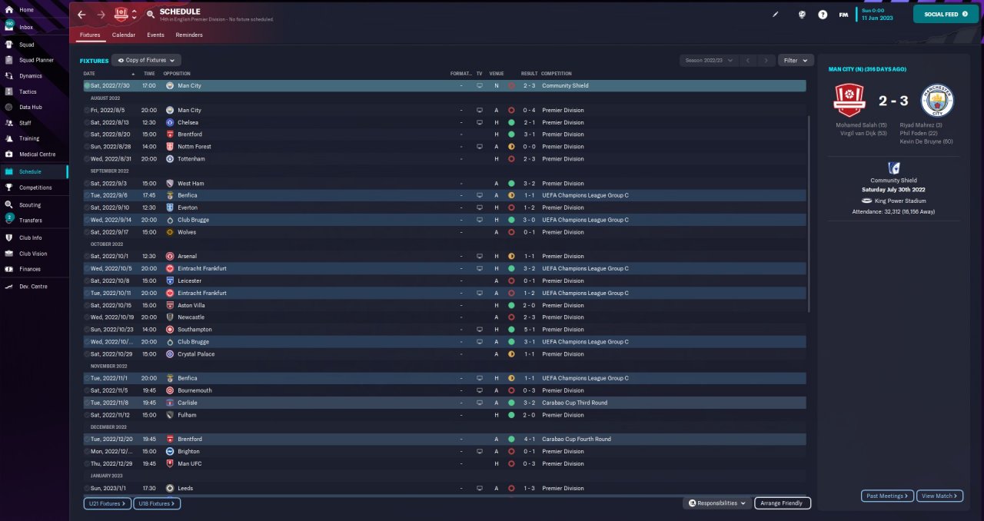984x521 pixels.
Task: Open the FM menu icon
Action: pyautogui.click(x=843, y=15)
